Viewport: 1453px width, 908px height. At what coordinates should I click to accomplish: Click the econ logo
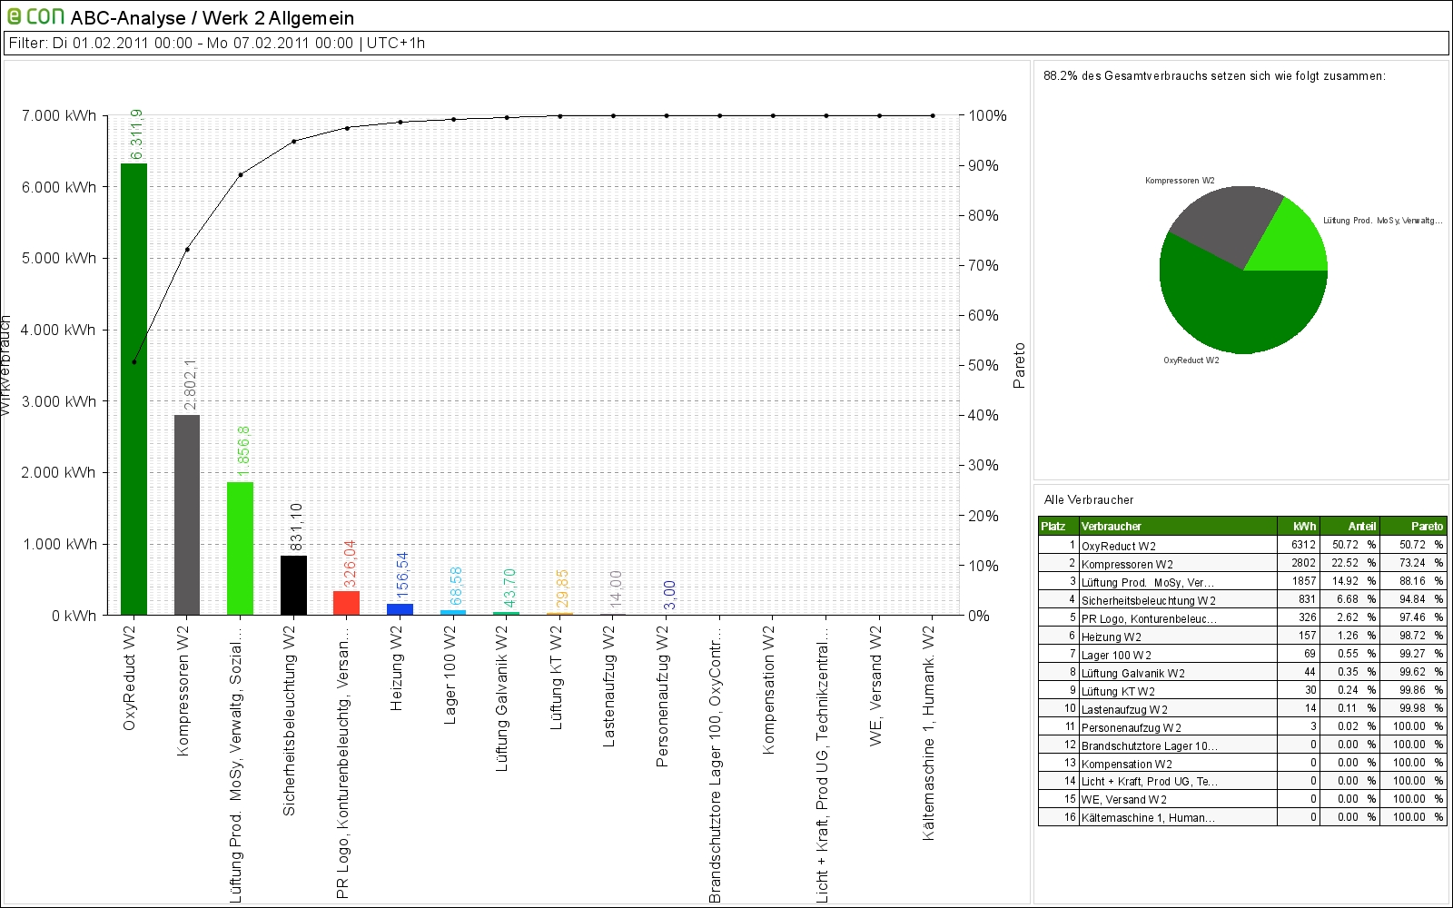[36, 16]
